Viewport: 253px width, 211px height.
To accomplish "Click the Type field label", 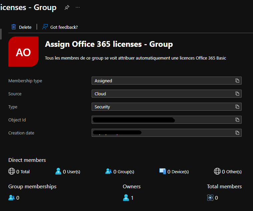I will (x=13, y=107).
